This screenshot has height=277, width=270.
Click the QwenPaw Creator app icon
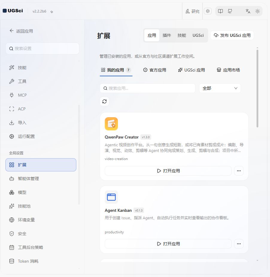click(x=111, y=124)
